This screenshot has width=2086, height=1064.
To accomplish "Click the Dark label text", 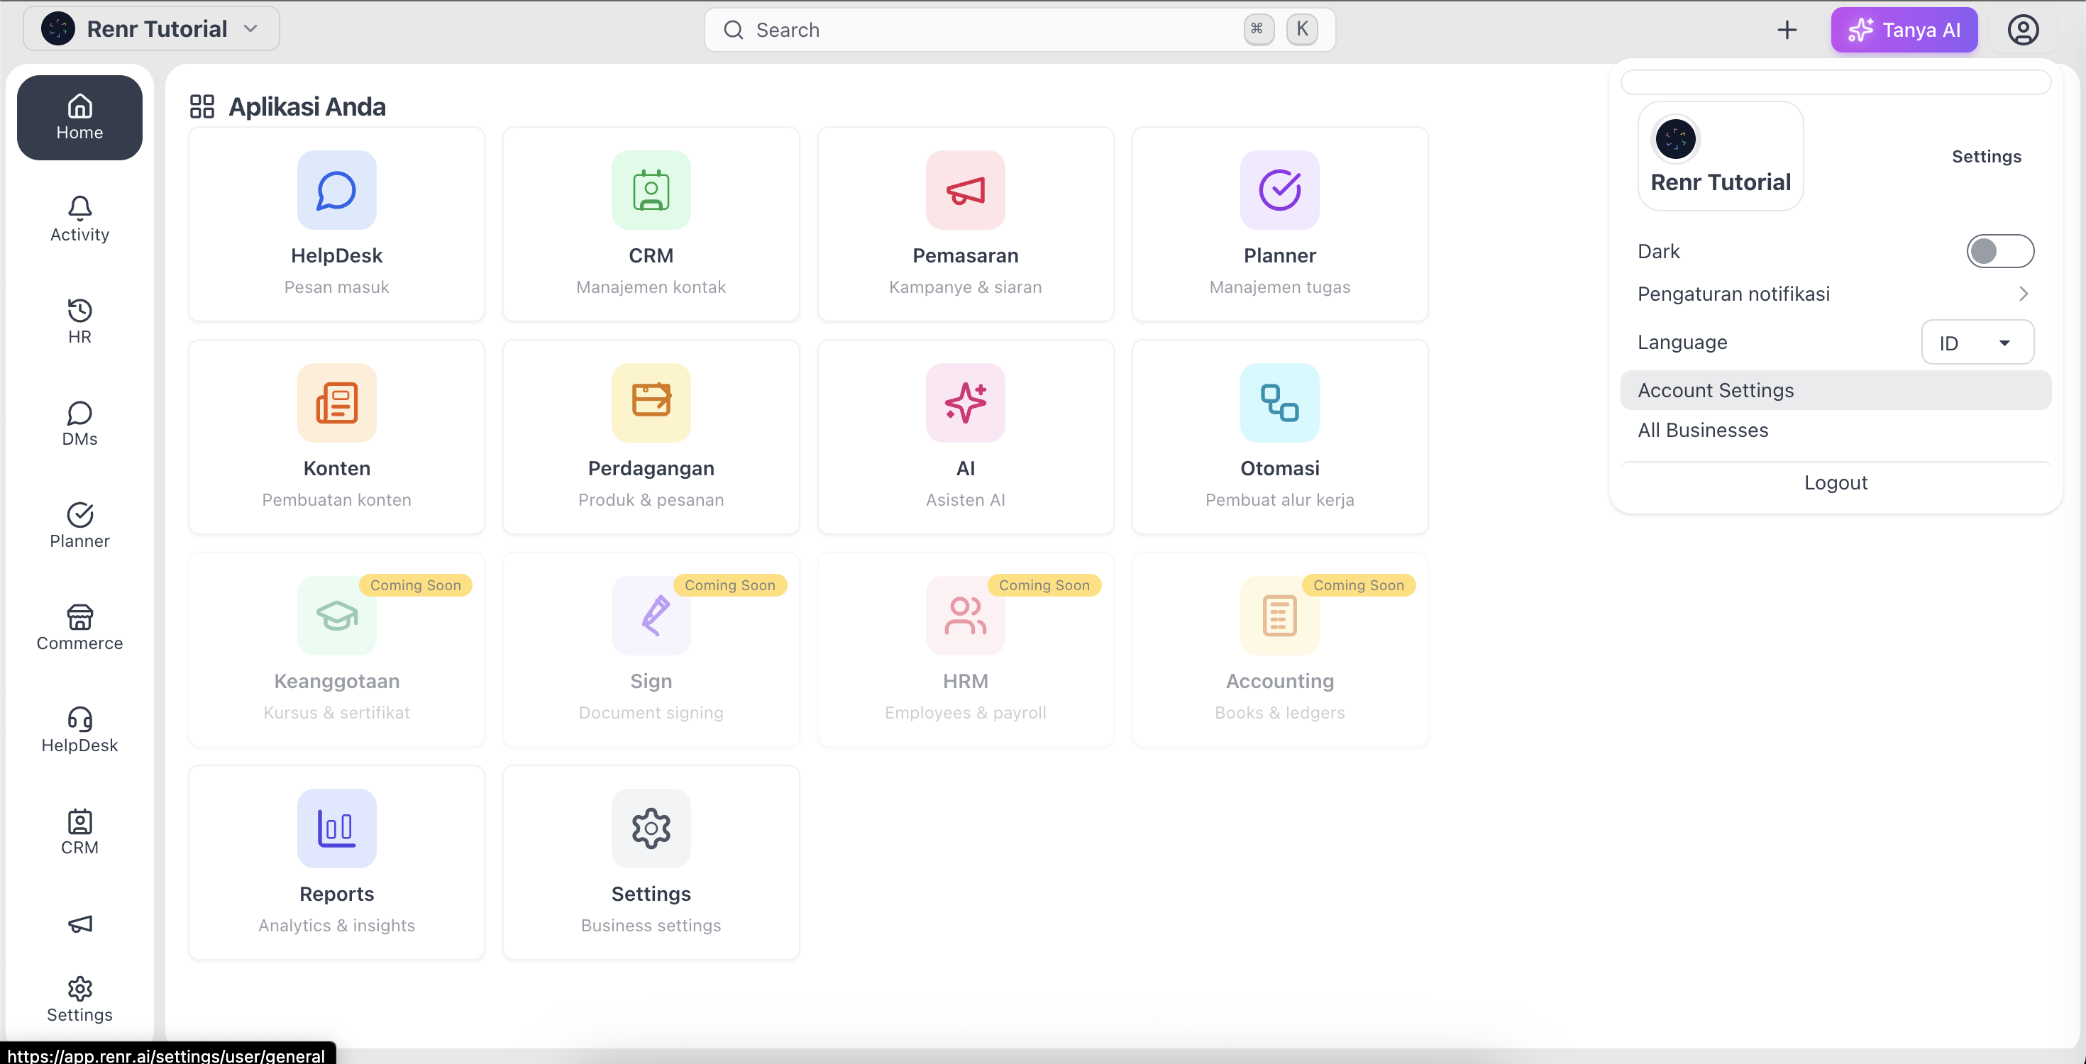I will pyautogui.click(x=1658, y=251).
